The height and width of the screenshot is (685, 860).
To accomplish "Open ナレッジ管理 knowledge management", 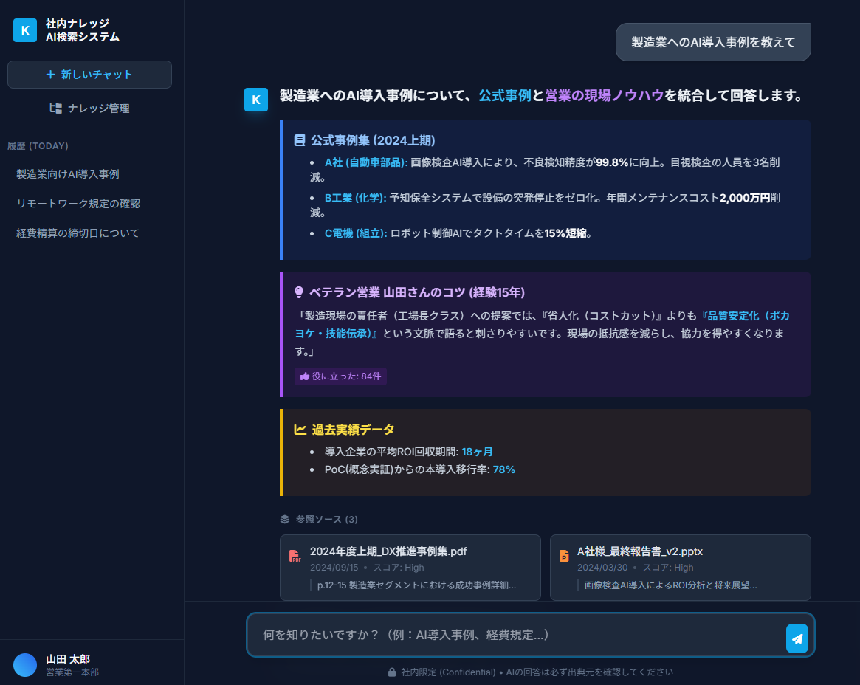I will [89, 109].
